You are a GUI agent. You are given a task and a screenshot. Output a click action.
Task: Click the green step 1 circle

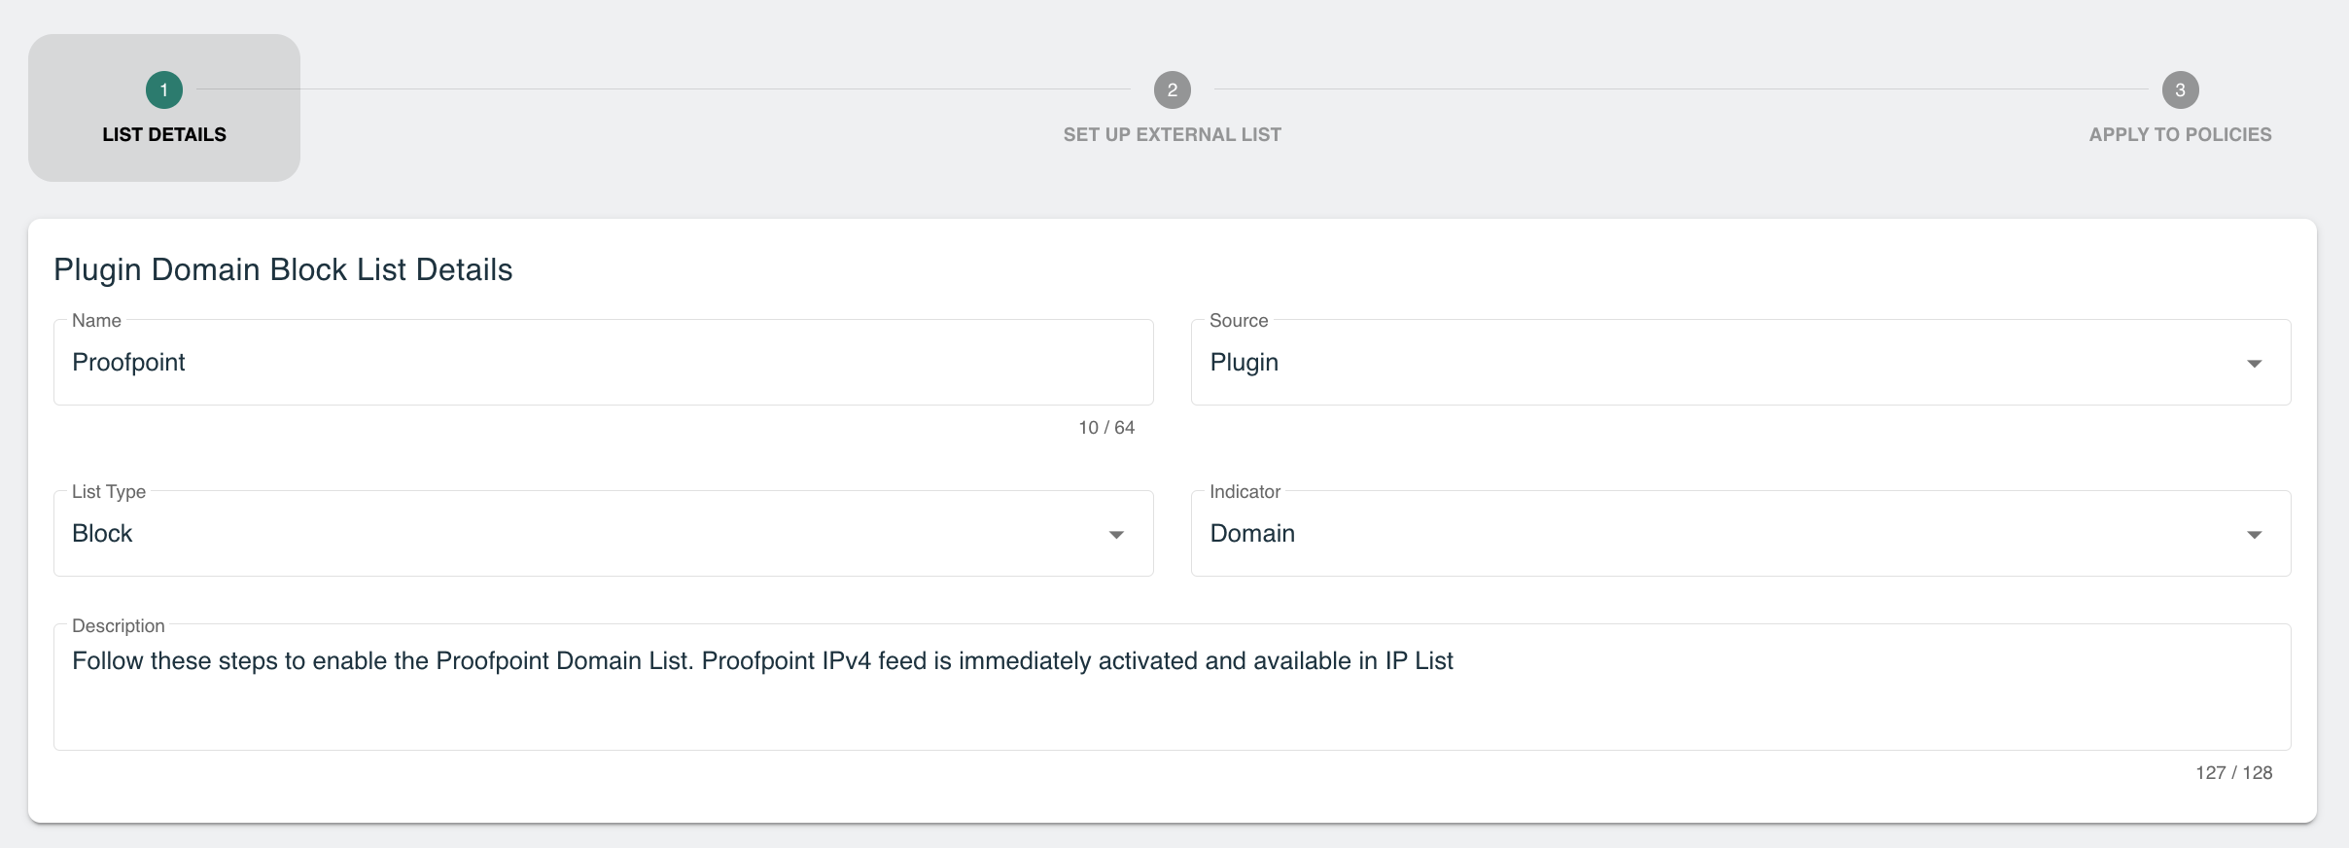(163, 90)
